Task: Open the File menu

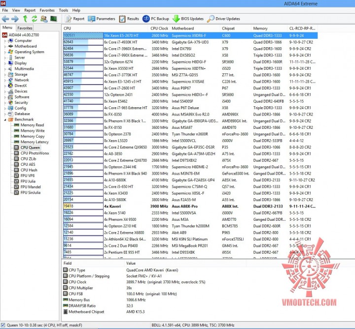Action: [x=5, y=10]
